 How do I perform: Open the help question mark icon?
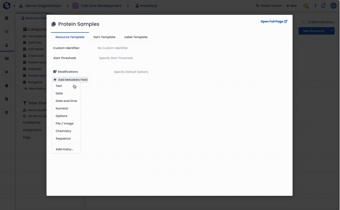[x=315, y=6]
